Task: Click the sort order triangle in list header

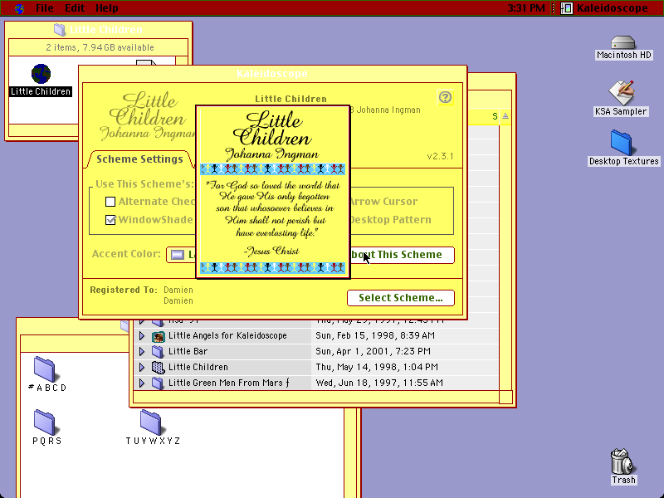Action: 505,116
